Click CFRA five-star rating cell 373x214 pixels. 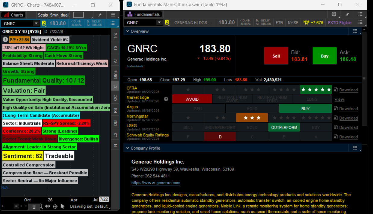(316, 90)
